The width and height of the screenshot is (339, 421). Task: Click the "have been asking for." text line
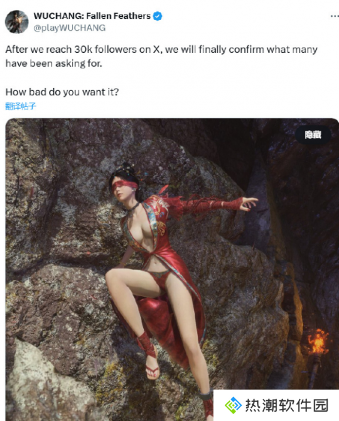coord(53,63)
